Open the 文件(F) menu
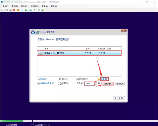Screen dimensions: 158x126 [6, 6]
